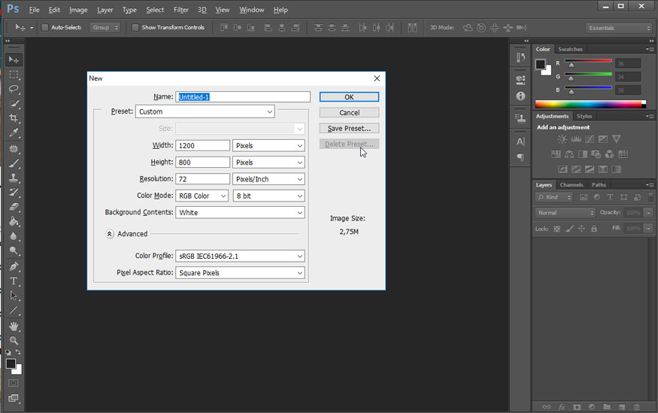Click the Delete layer trash icon

[636, 407]
